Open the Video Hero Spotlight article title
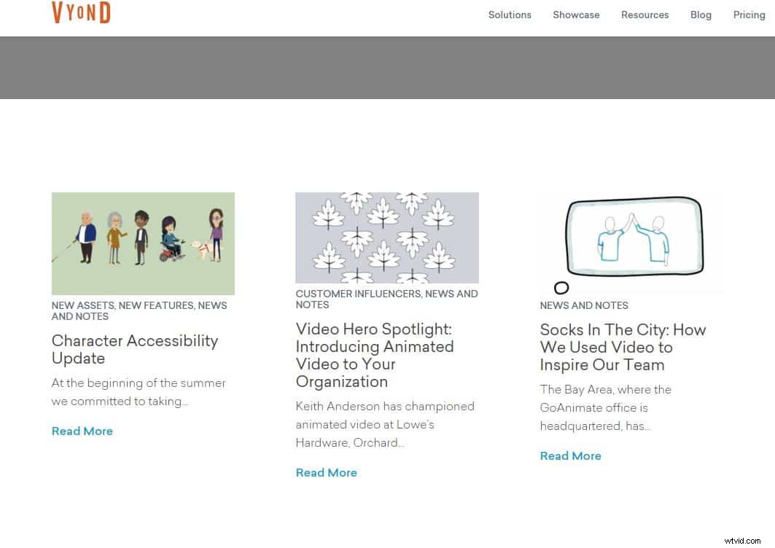This screenshot has width=775, height=548. [374, 355]
